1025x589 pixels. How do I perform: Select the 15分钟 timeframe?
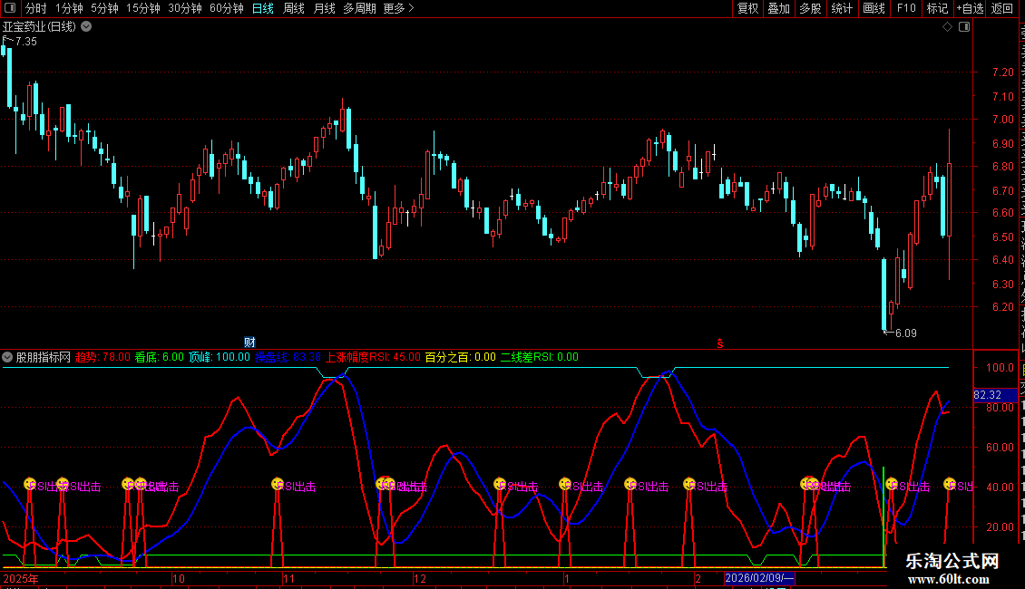(143, 8)
